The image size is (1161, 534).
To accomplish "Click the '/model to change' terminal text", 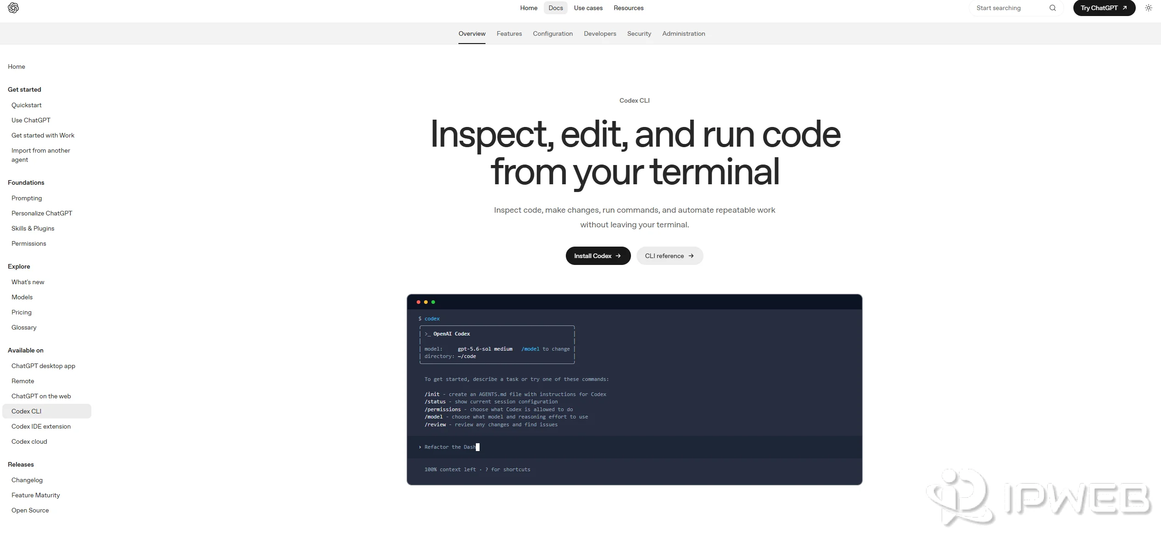I will [x=545, y=349].
